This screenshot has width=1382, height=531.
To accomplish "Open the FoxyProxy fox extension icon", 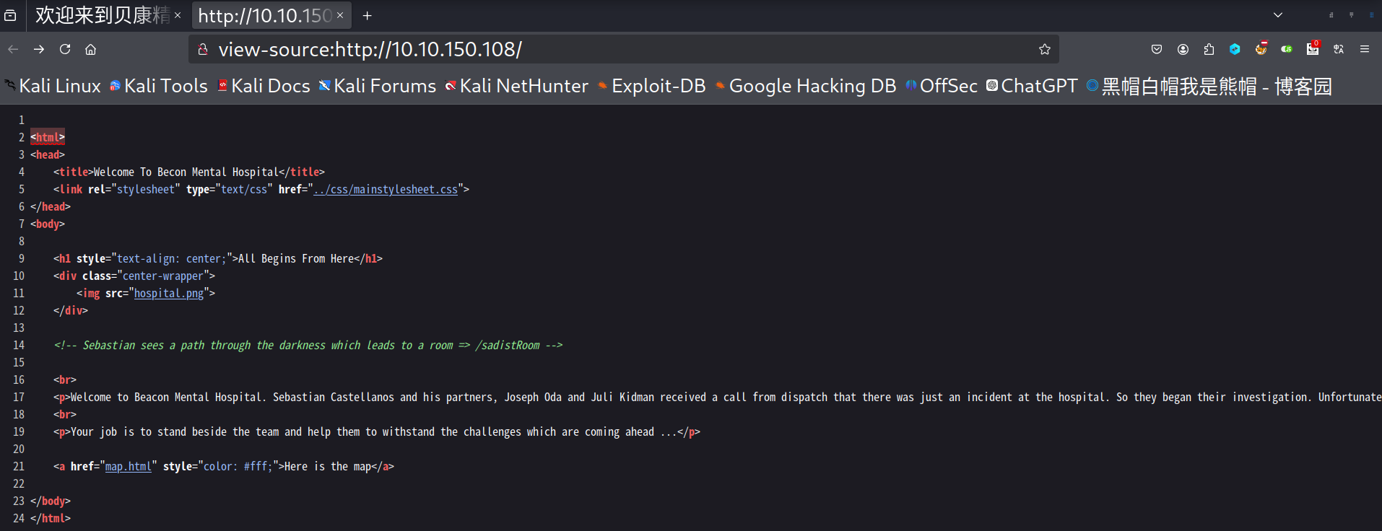I will pyautogui.click(x=1261, y=49).
